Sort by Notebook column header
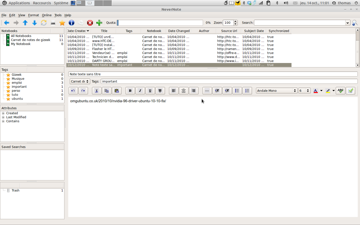 coord(154,31)
